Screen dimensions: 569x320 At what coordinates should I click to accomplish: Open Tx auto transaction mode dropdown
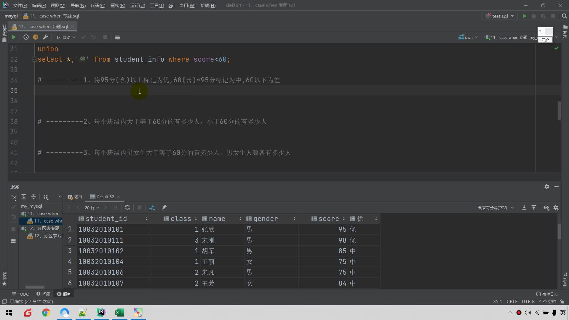point(66,37)
